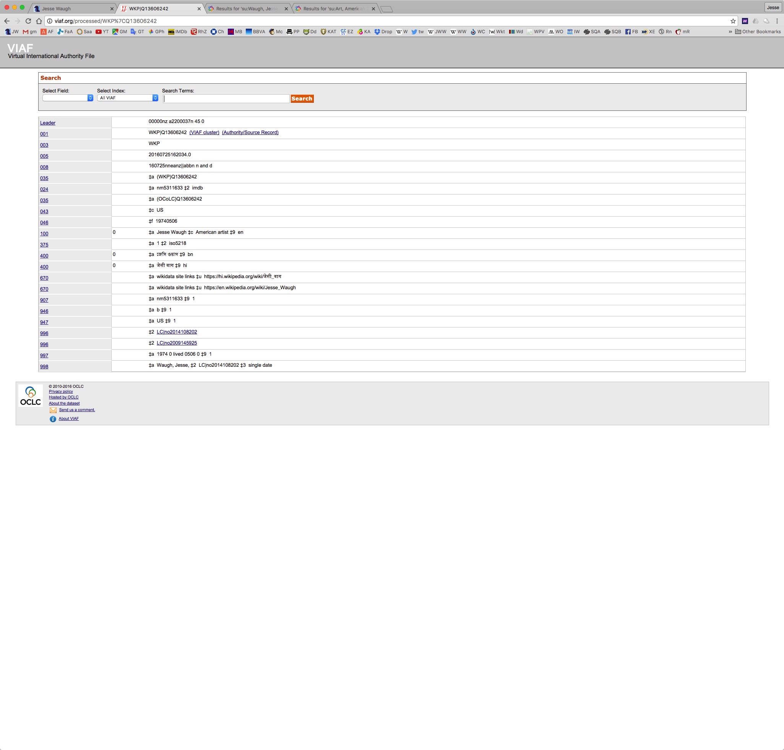Open a new browser tab
The height and width of the screenshot is (750, 784).
pyautogui.click(x=387, y=9)
